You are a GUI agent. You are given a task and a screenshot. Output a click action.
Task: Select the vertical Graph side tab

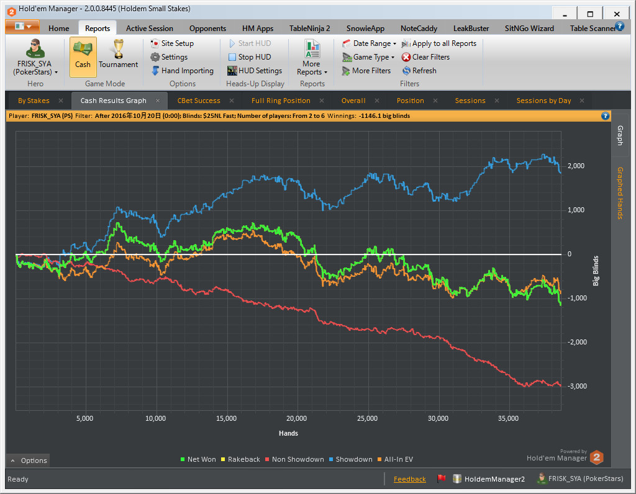[620, 135]
